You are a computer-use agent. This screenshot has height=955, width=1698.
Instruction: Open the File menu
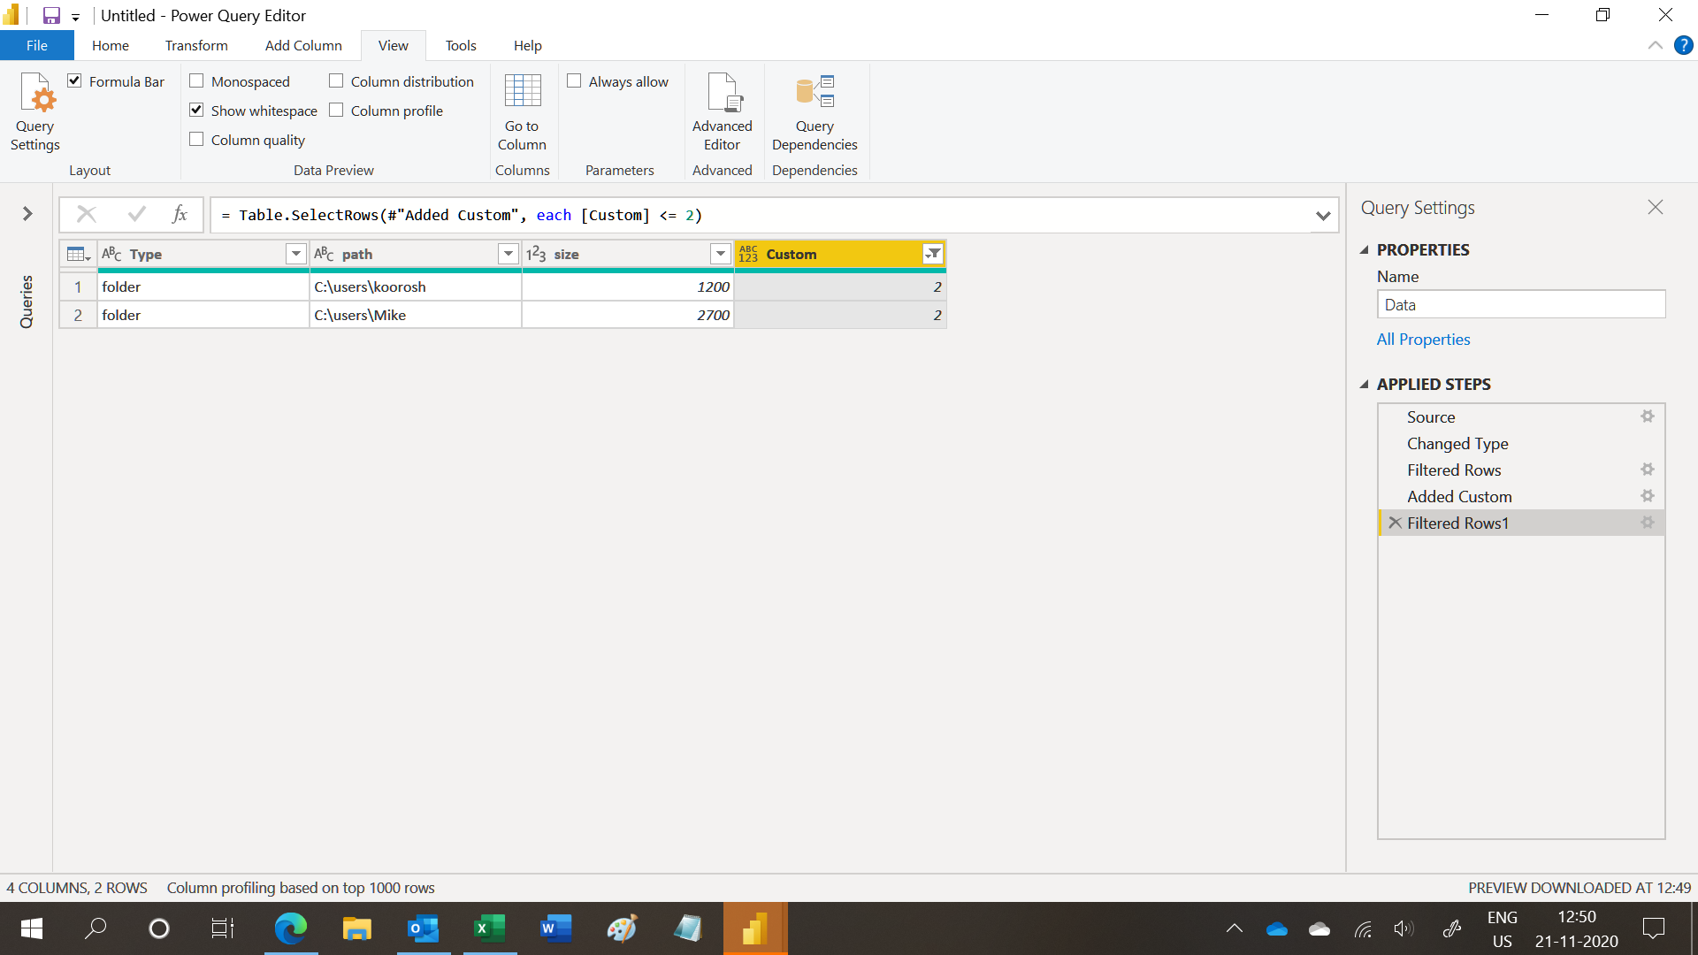37,45
